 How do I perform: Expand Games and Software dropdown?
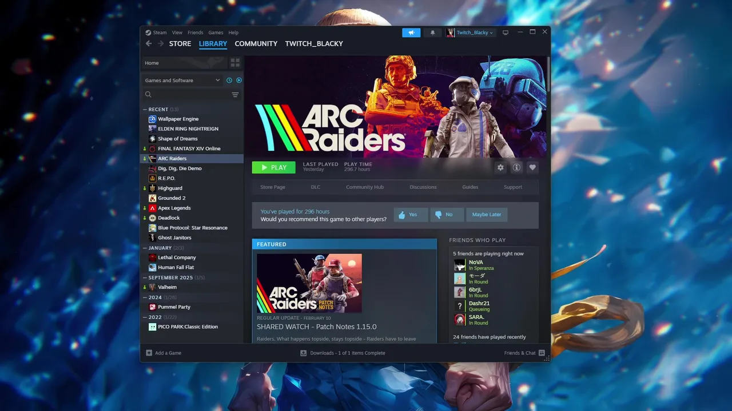(182, 80)
